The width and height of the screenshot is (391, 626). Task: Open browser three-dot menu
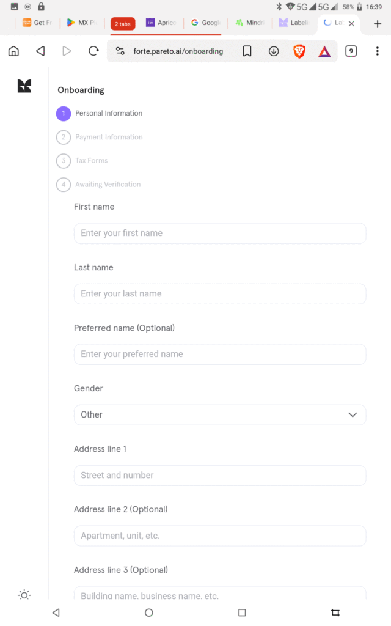377,51
